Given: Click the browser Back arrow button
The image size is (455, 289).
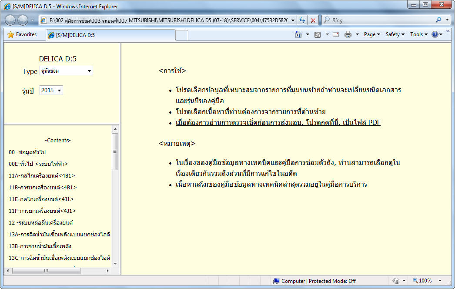Looking at the screenshot, I should [x=10, y=20].
